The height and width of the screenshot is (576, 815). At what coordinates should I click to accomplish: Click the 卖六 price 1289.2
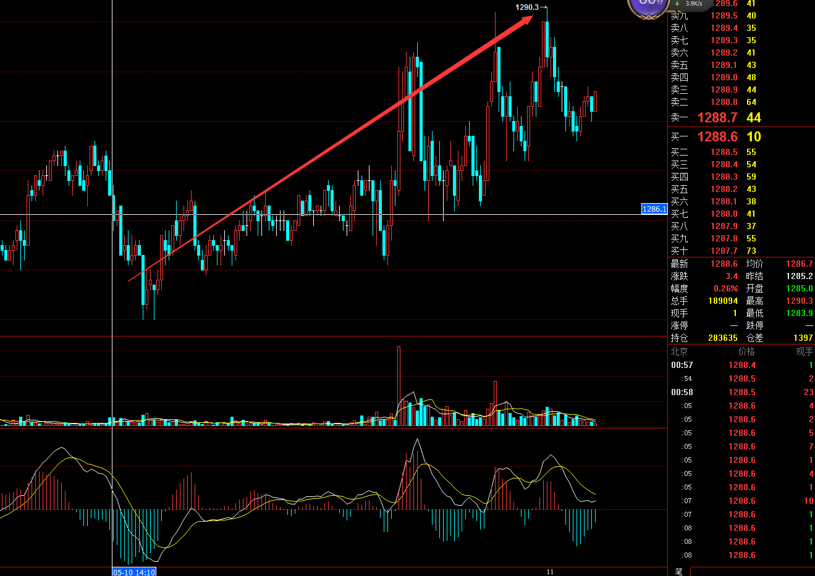724,52
